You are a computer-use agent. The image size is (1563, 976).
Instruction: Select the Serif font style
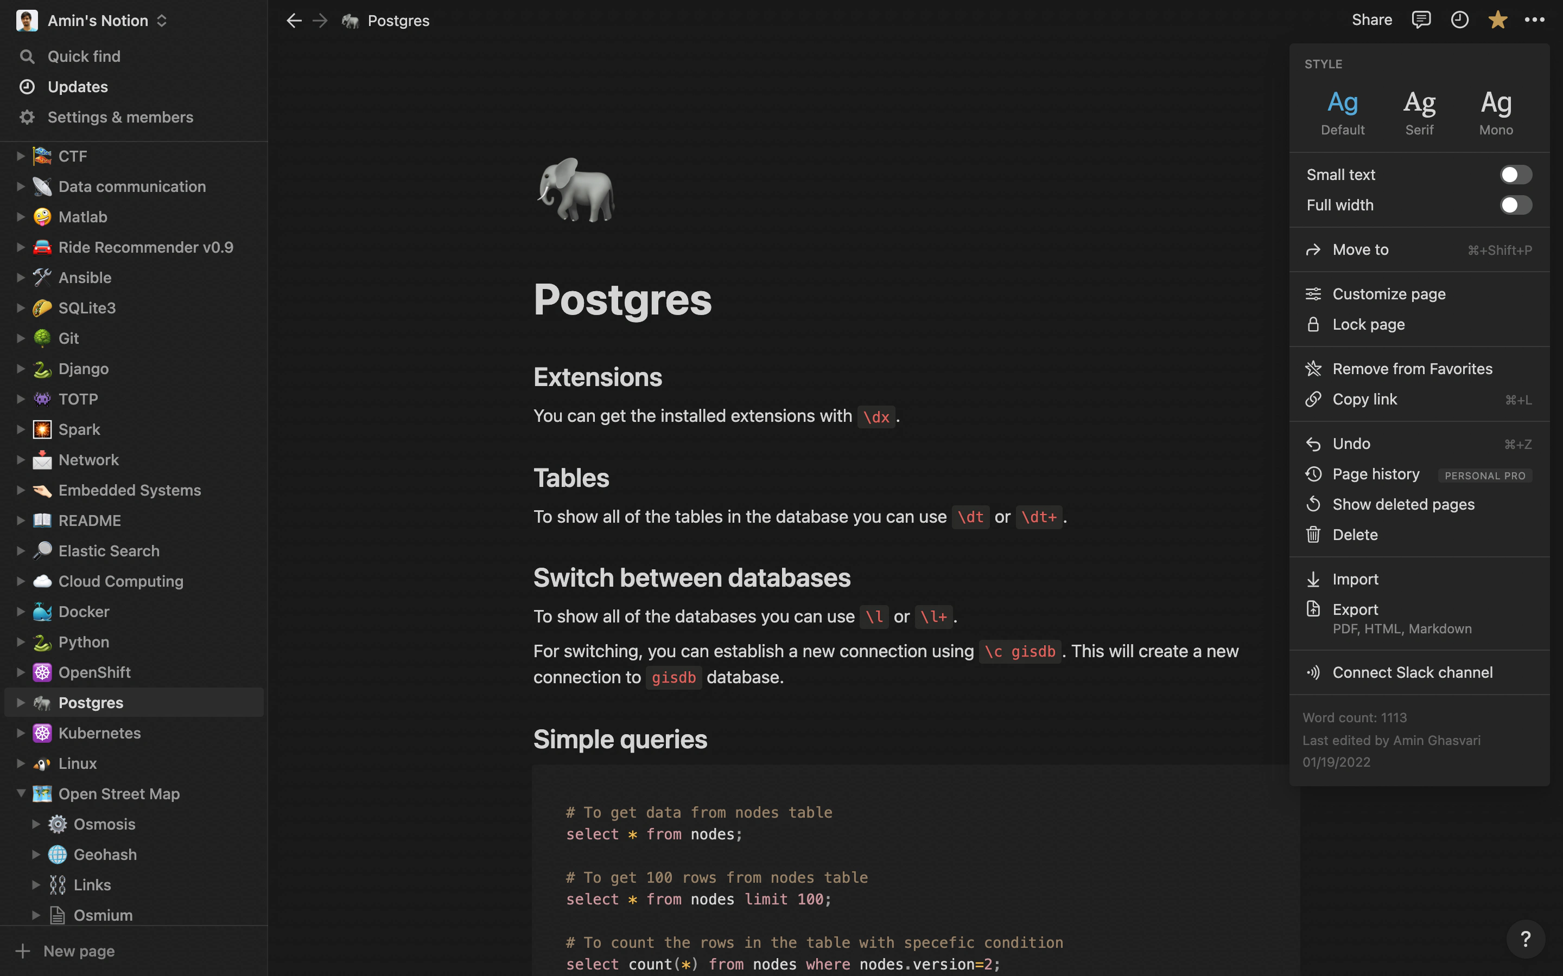pos(1419,112)
